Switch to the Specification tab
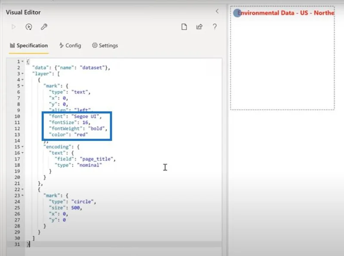Screen dimensions: 344x256 point(29,46)
